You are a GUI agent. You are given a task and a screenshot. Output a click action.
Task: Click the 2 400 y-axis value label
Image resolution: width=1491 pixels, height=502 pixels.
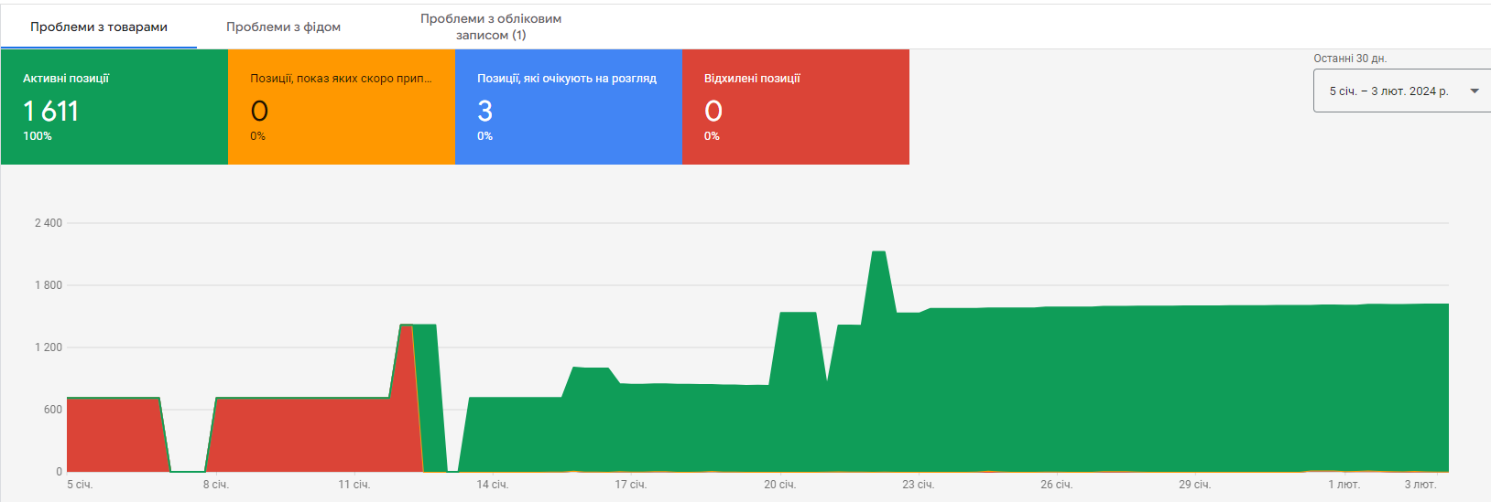coord(49,223)
